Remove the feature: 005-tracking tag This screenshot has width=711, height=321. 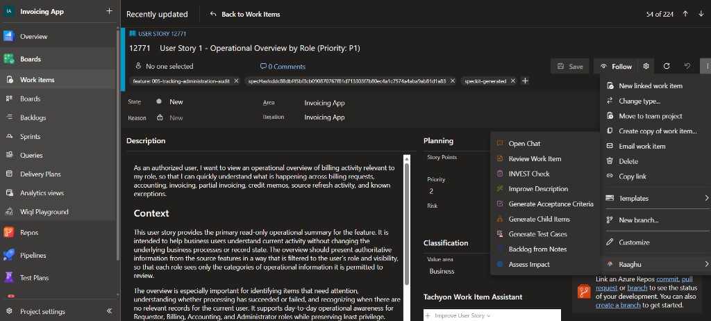[236, 81]
